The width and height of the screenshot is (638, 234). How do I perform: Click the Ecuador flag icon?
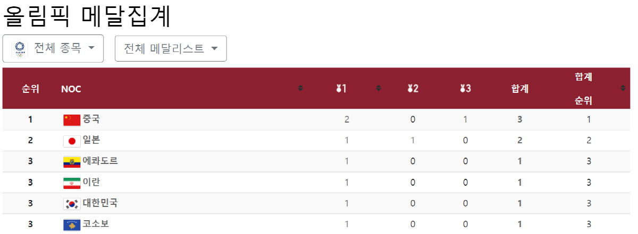click(x=72, y=161)
